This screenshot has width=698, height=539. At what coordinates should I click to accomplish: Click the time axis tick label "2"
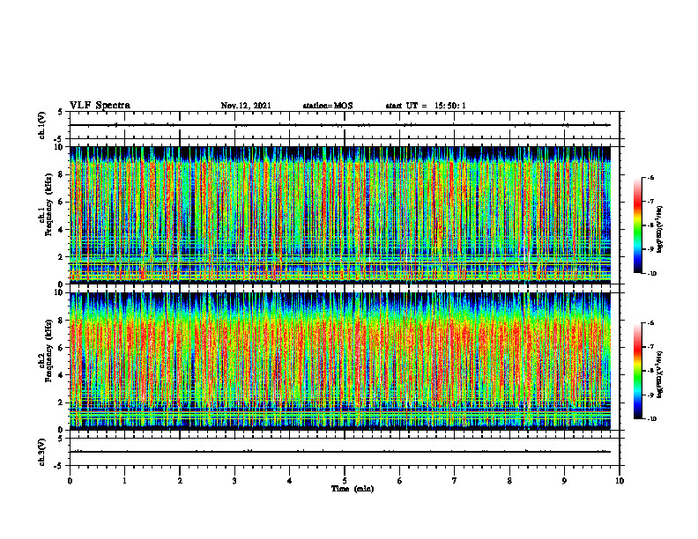[x=180, y=481]
